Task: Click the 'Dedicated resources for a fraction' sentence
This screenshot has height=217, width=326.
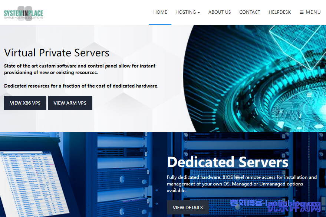Action: (81, 86)
